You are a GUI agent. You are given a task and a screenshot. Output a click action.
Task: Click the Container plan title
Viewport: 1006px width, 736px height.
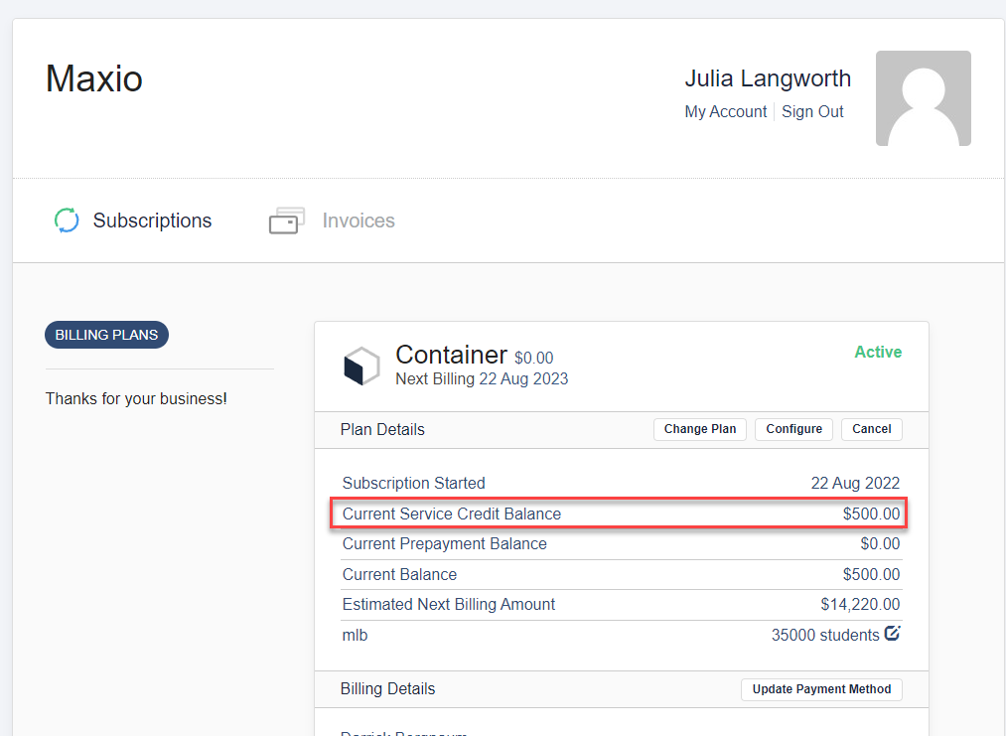click(x=451, y=355)
